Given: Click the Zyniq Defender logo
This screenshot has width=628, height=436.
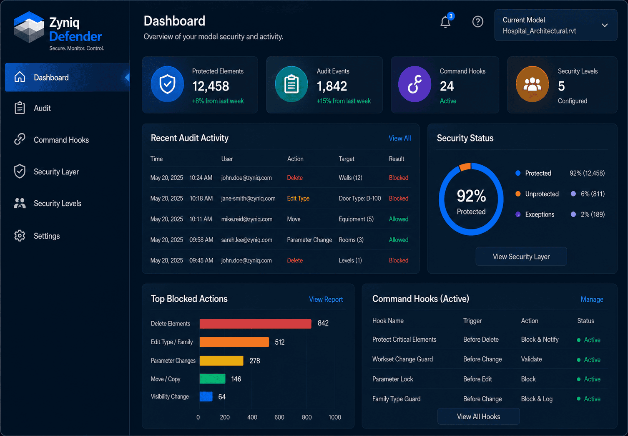Looking at the screenshot, I should 58,31.
